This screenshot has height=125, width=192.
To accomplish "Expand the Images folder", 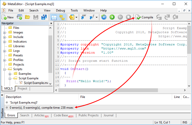I will click(4, 33).
